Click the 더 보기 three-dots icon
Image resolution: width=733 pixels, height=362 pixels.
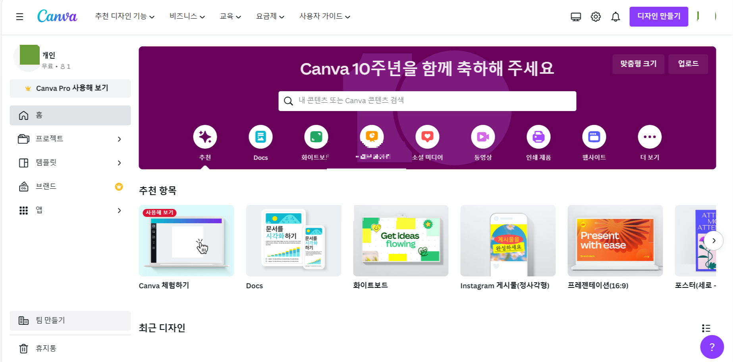650,137
